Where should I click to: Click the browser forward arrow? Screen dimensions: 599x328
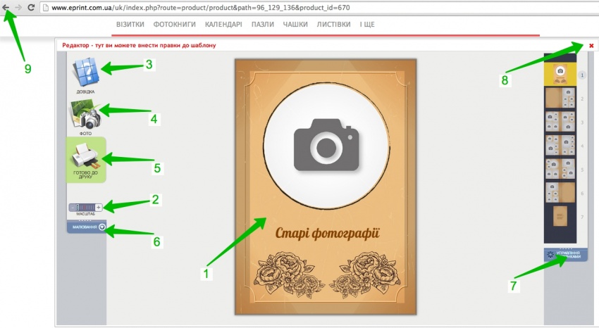point(18,7)
